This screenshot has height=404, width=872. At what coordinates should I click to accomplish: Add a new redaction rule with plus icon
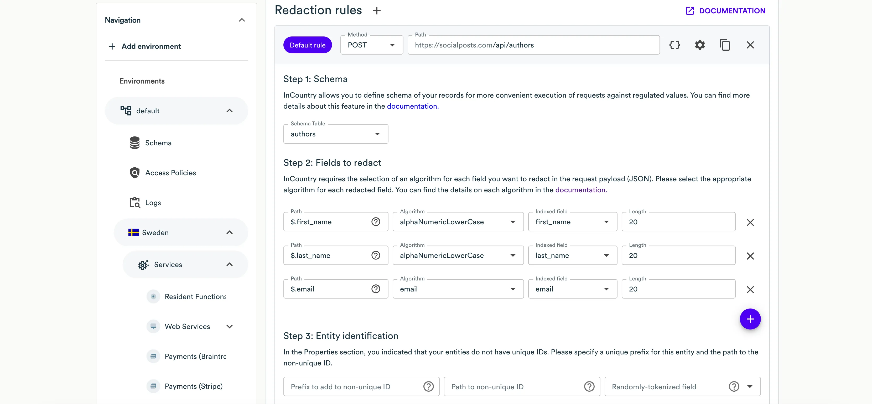[x=377, y=10]
